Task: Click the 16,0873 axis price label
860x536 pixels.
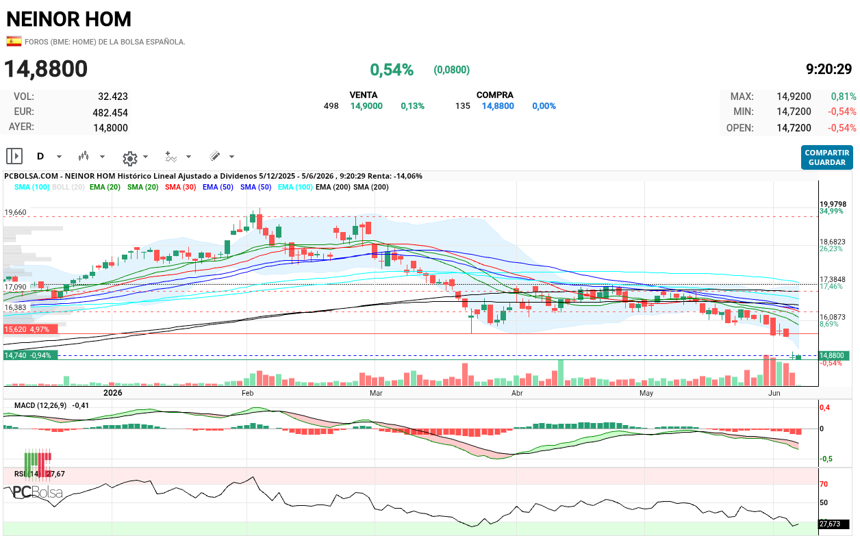Action: (834, 317)
